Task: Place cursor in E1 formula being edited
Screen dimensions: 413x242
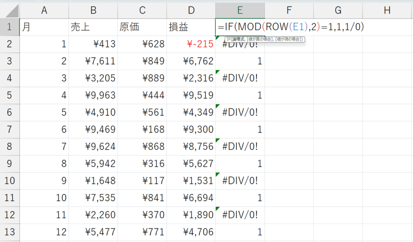Action: [x=290, y=27]
